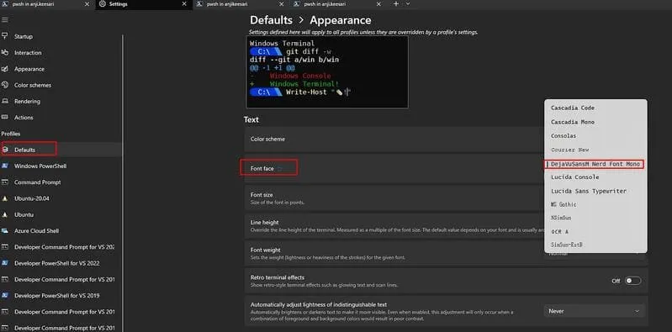672x332 pixels.
Task: Click the Azure Cloud Shell icon
Action: pos(5,230)
